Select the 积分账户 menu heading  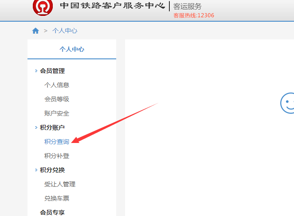(52, 127)
